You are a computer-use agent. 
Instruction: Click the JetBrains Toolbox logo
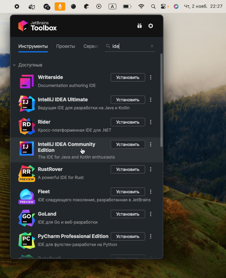pyautogui.click(x=38, y=26)
